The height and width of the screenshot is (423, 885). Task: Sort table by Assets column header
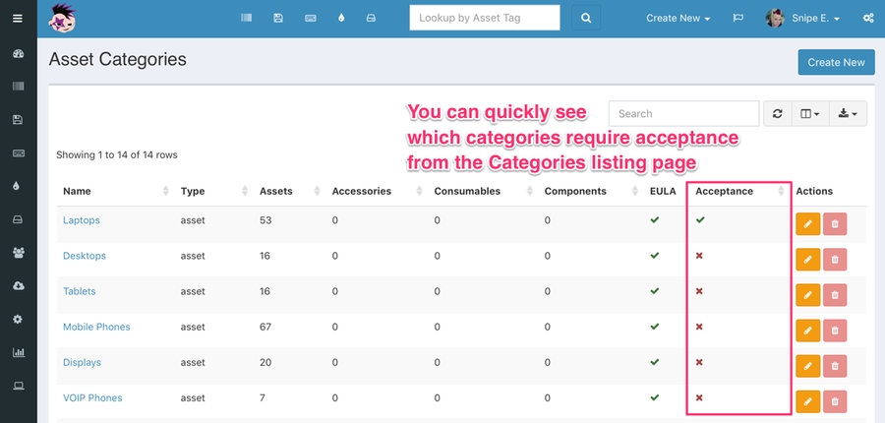tap(275, 191)
